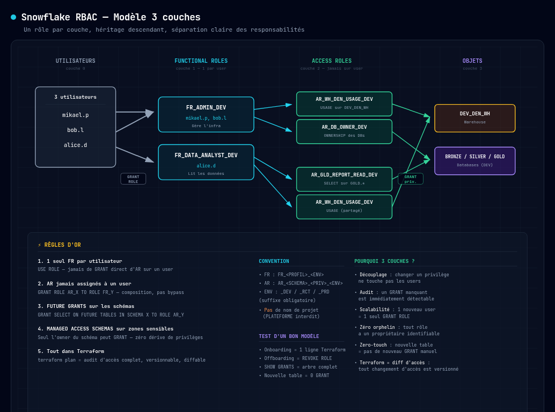555x412 pixels.
Task: Select 'Onboarding = 1 ligne Terraform'
Action: [302, 350]
